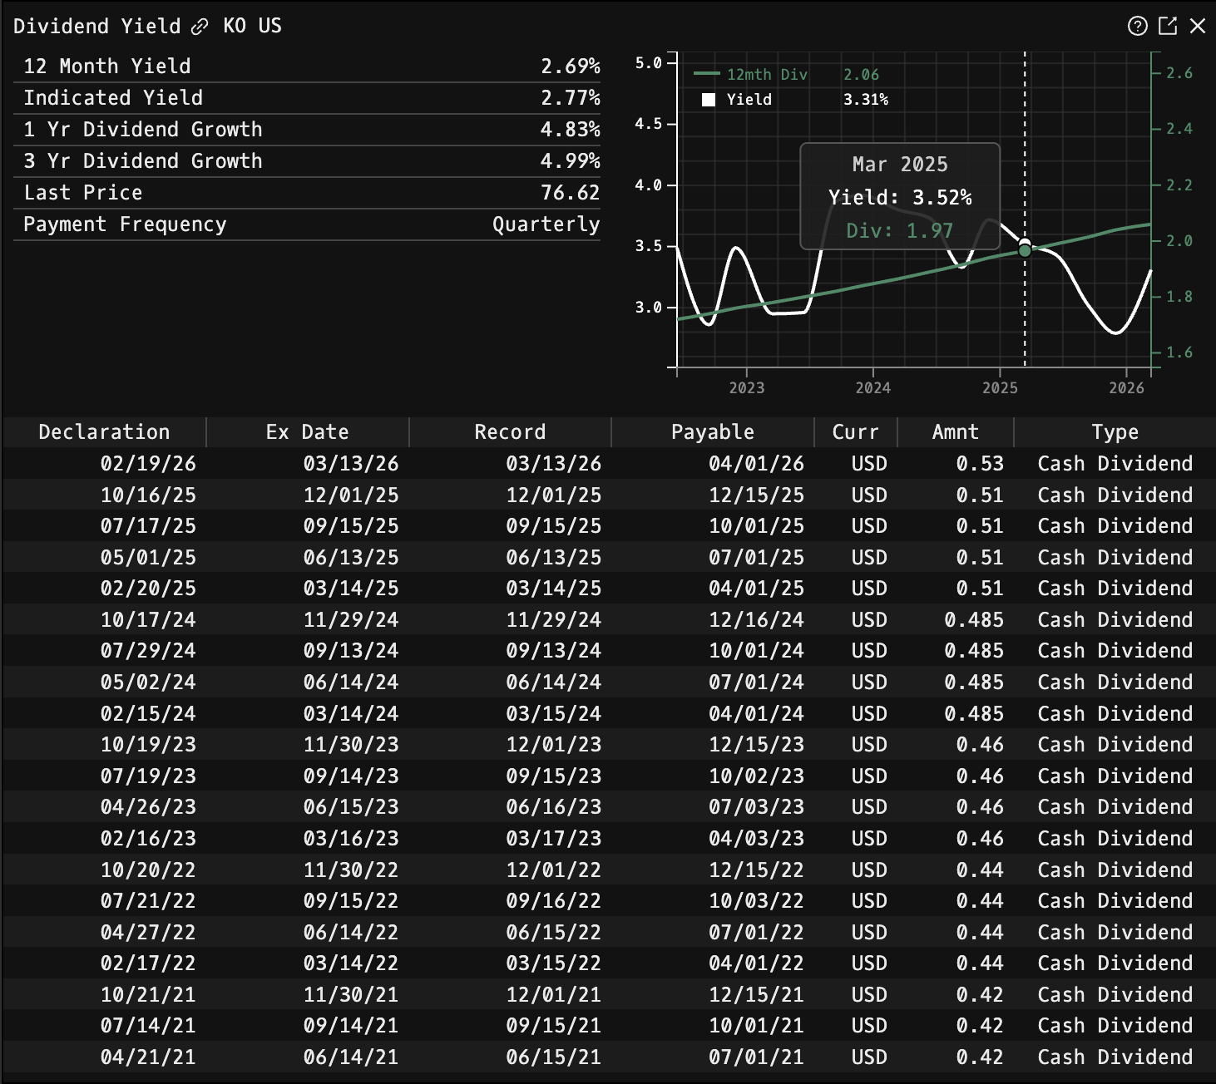The height and width of the screenshot is (1084, 1216).
Task: Click Cash Dividend in the 07/17/25 row
Action: (x=1115, y=526)
